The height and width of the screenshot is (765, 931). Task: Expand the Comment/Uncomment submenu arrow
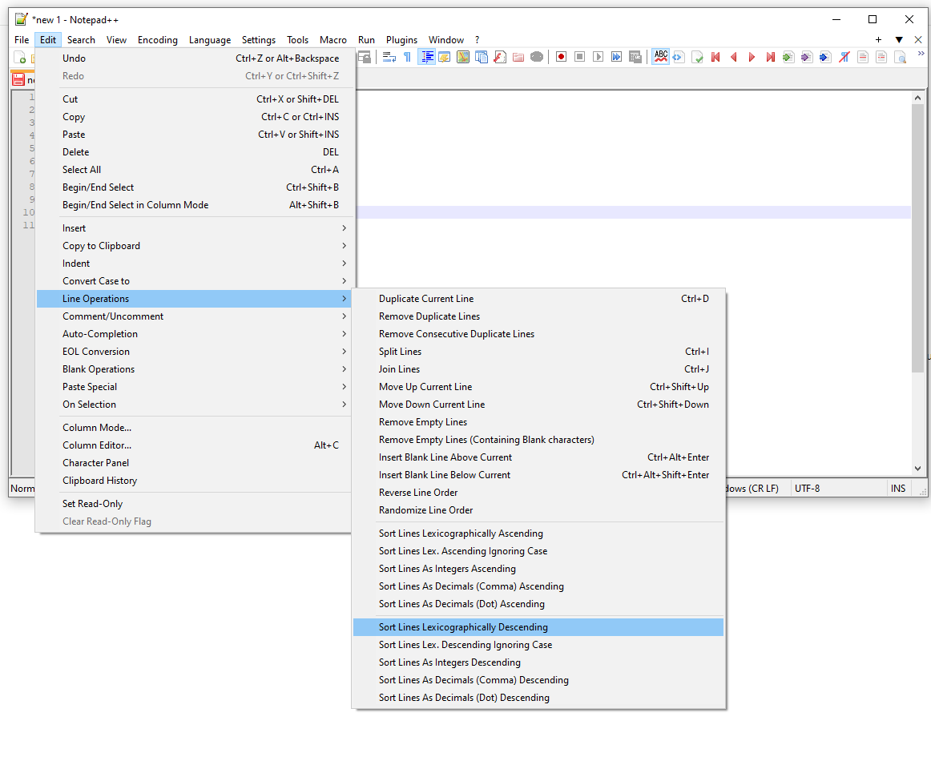[344, 316]
